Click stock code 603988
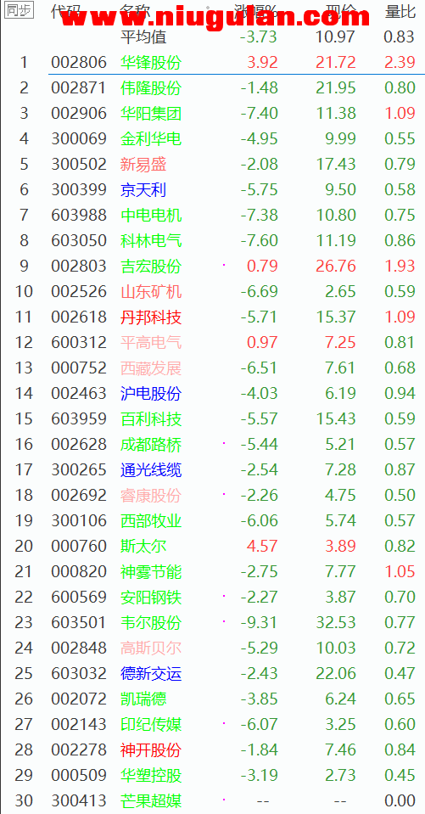 [79, 215]
